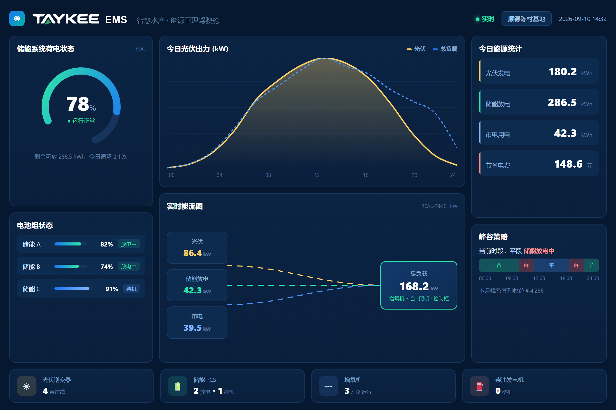Click the aerator wave icon
616x410 pixels.
[329, 386]
